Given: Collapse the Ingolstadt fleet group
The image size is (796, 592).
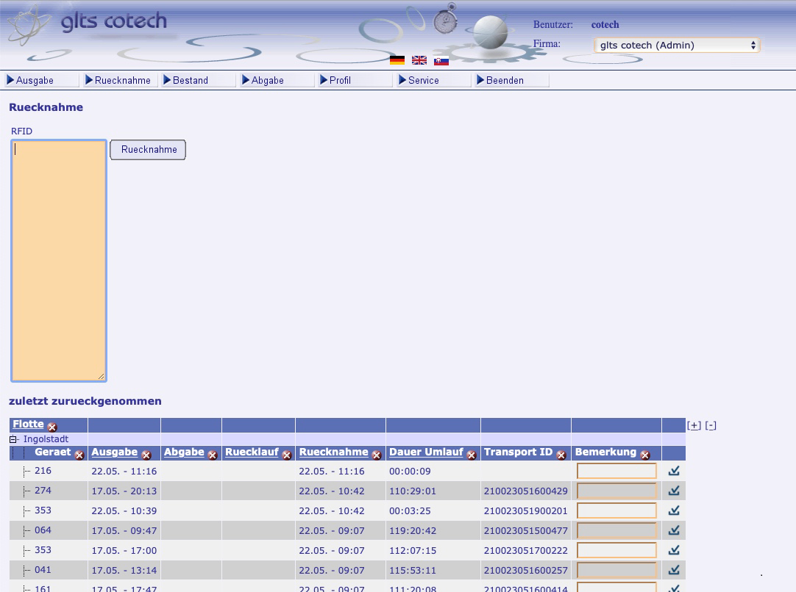Looking at the screenshot, I should 13,439.
